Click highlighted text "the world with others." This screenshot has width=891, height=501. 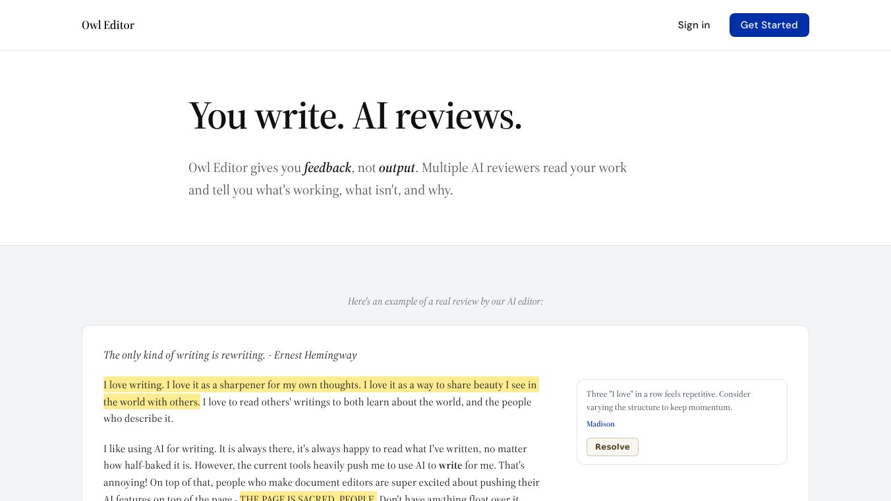pos(152,402)
